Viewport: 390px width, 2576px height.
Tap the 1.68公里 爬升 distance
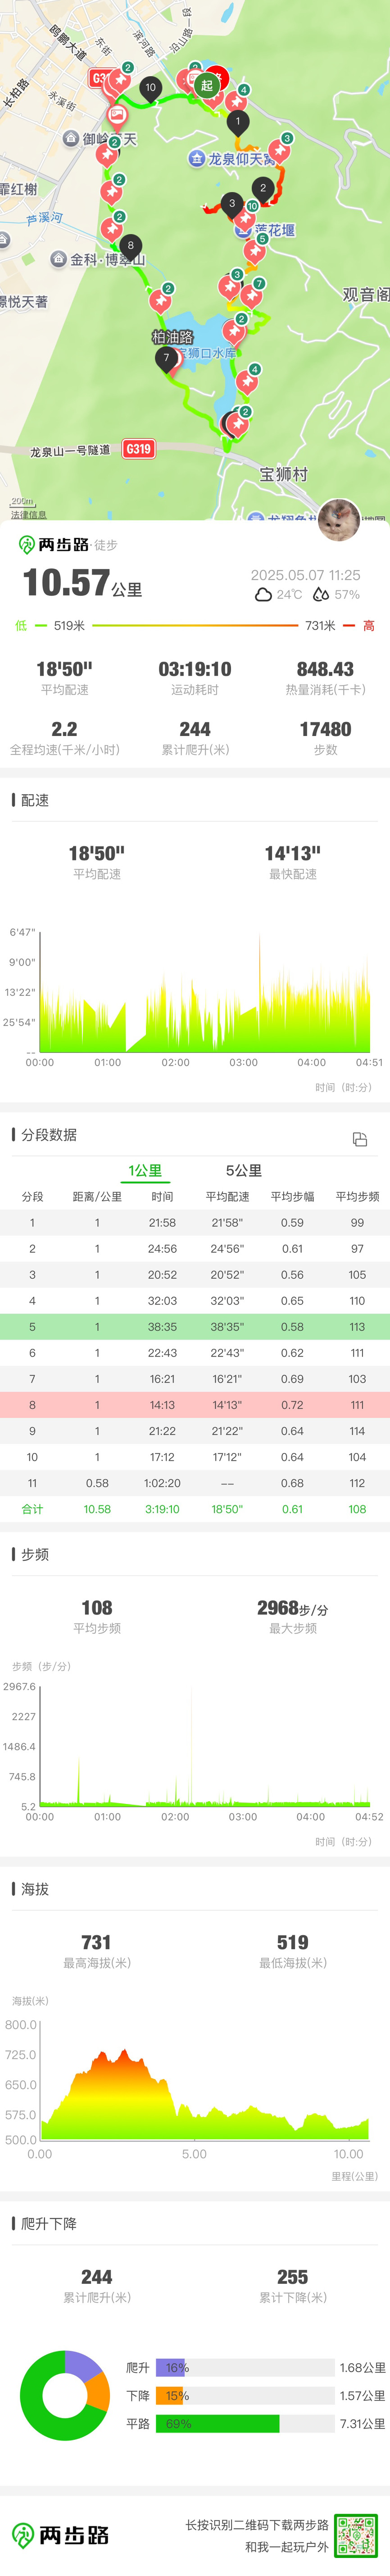tap(362, 2367)
